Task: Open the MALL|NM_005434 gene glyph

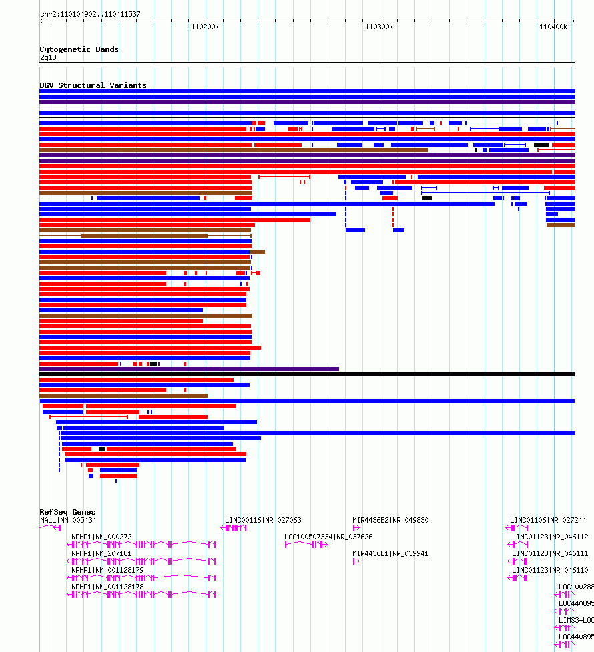Action: [x=50, y=527]
